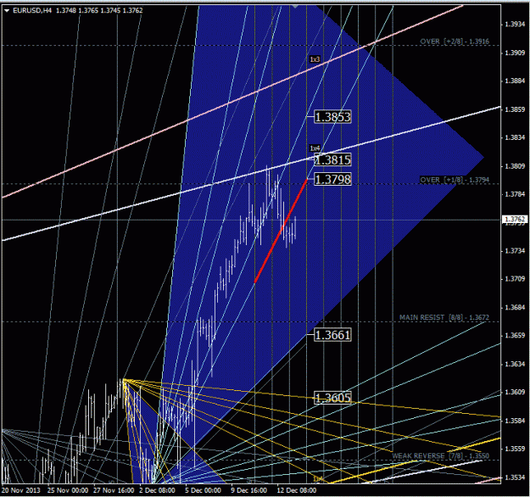Click the OVER [+2/8] - 1.3916 level label
This screenshot has width=530, height=497.
click(x=455, y=42)
